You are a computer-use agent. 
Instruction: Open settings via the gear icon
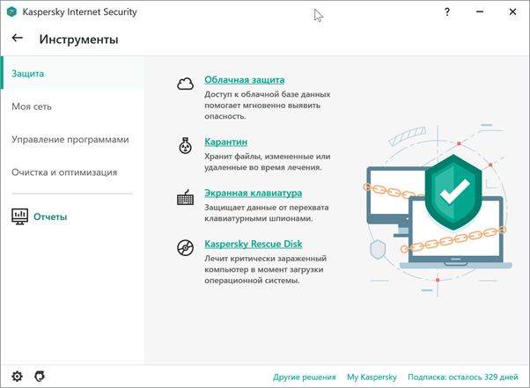click(x=17, y=377)
